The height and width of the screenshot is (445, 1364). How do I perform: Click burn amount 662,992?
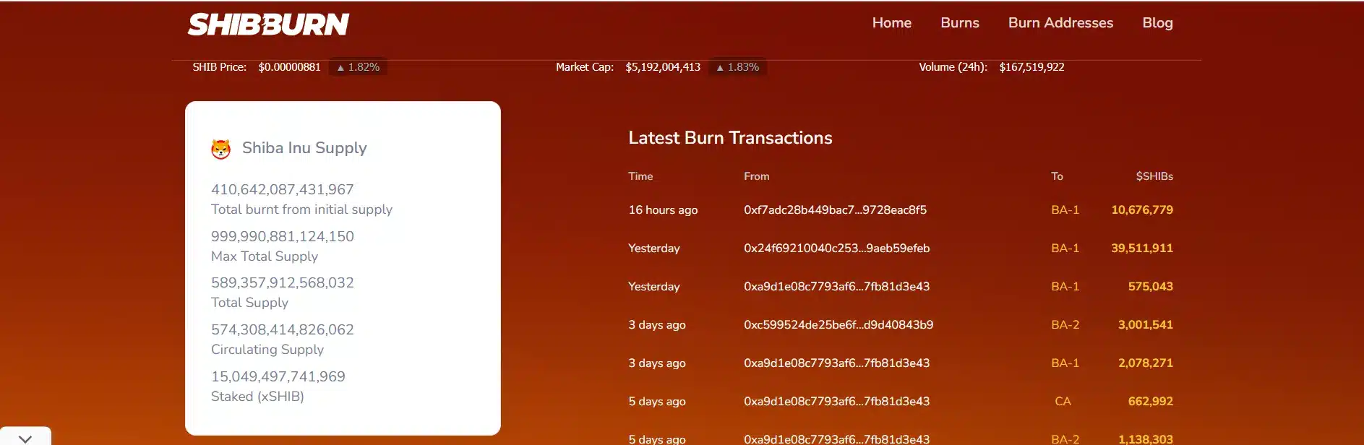point(1150,401)
